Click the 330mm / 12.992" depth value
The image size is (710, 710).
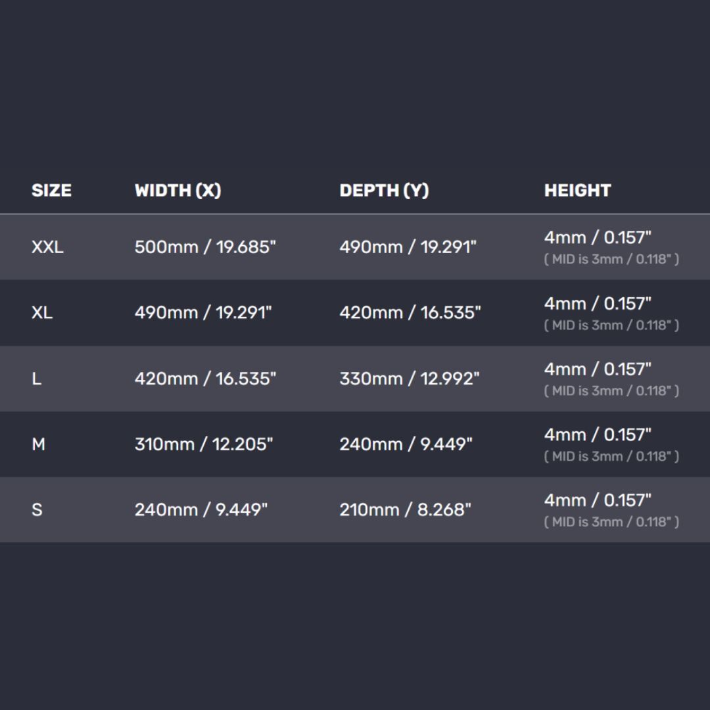pyautogui.click(x=410, y=379)
